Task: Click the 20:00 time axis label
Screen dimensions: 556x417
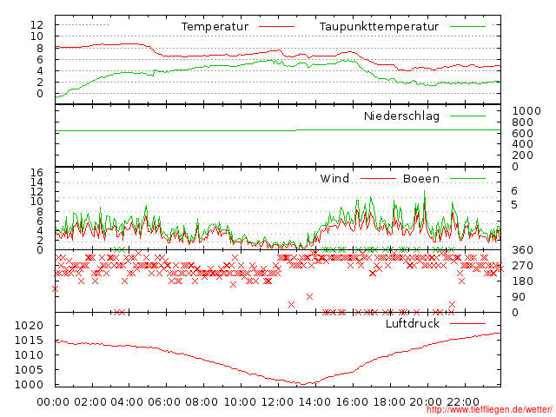Action: pyautogui.click(x=426, y=402)
